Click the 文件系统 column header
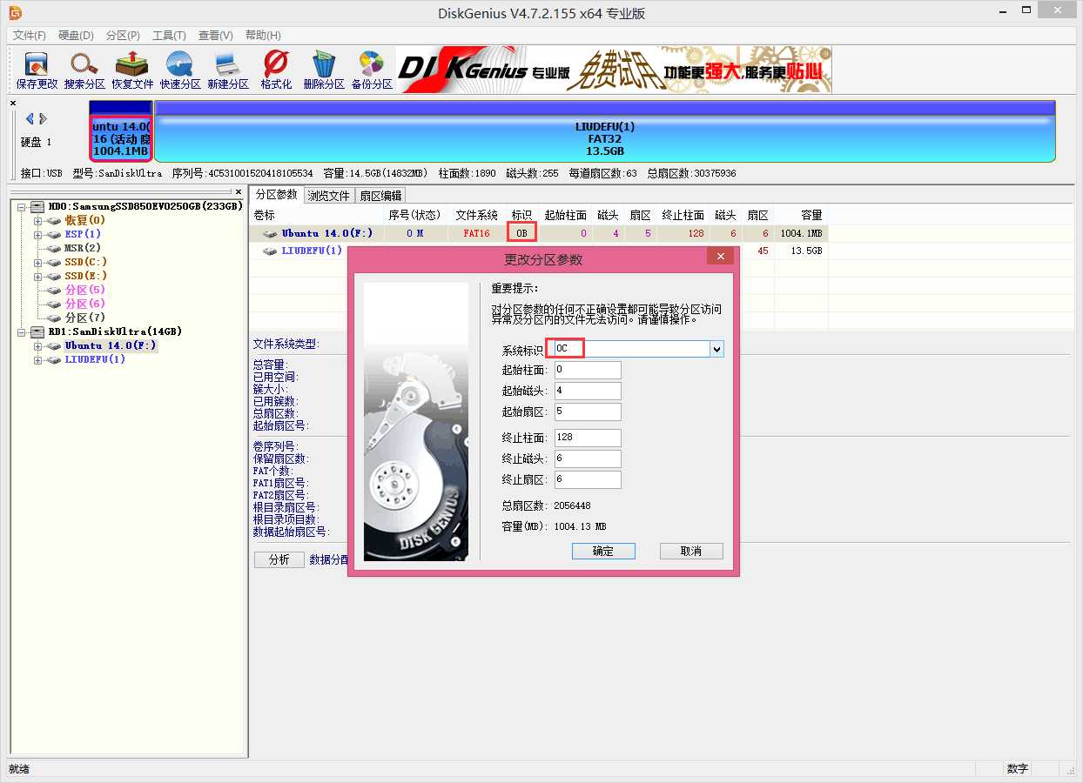Image resolution: width=1083 pixels, height=783 pixels. point(477,215)
